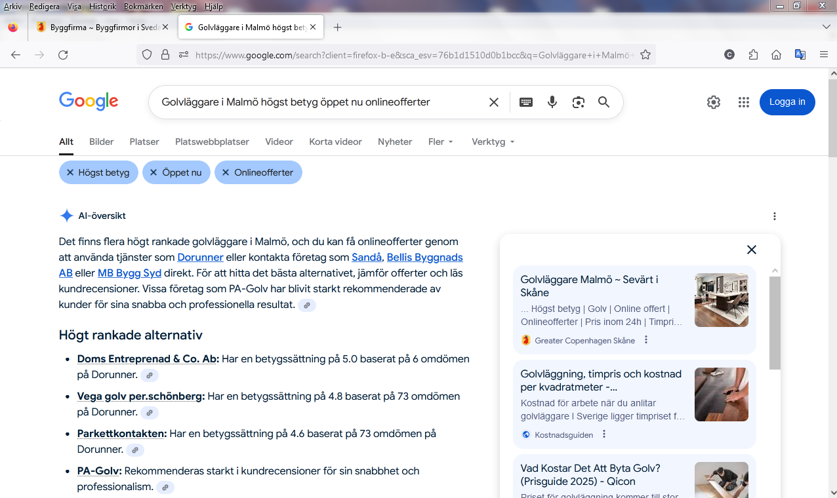Viewport: 837px width, 498px height.
Task: Open the Bokmärken menu
Action: [142, 7]
